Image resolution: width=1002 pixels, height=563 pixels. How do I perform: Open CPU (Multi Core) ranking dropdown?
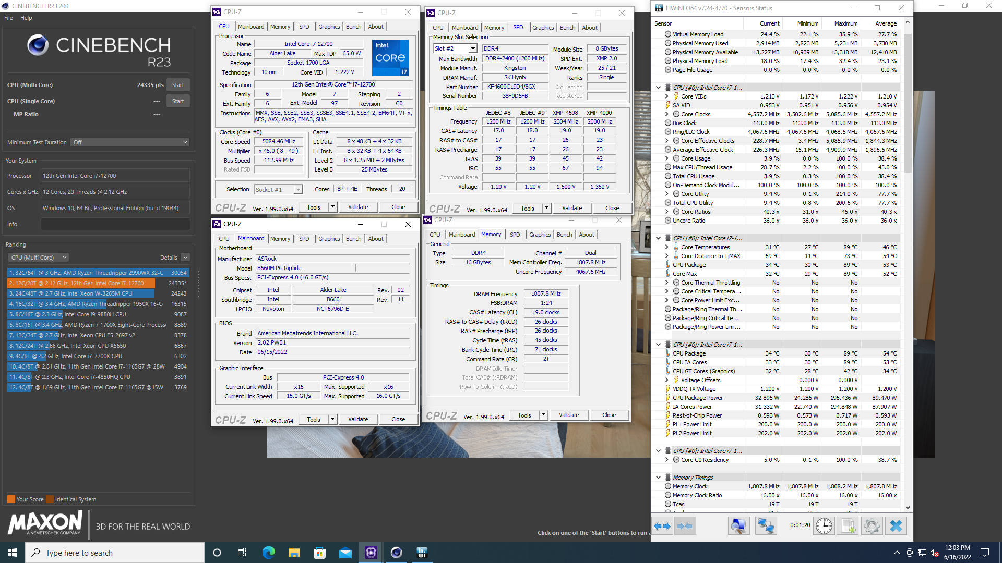[38, 258]
